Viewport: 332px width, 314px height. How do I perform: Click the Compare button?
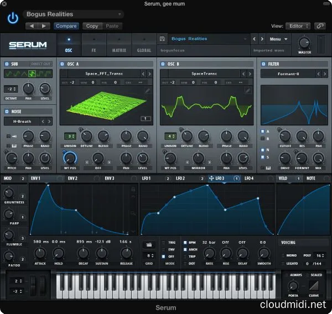click(x=66, y=26)
